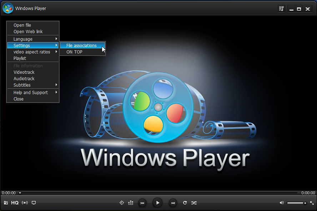Image resolution: width=317 pixels, height=211 pixels.
Task: Click the seek bar position knob
Action: point(20,193)
